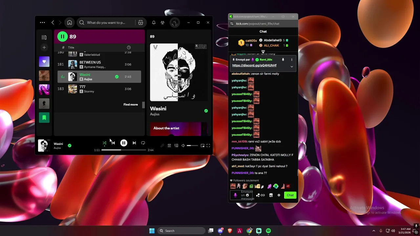Viewport: 420px width, 236px height.
Task: Open the Spotify Home page
Action: 70,23
